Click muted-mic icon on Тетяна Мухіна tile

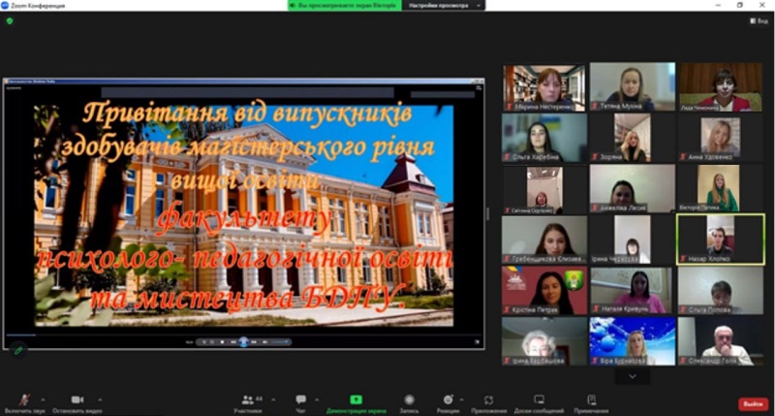[596, 107]
